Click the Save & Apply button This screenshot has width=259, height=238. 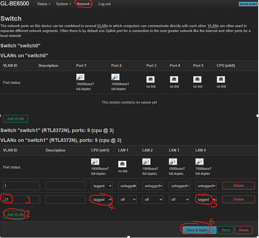197,230
